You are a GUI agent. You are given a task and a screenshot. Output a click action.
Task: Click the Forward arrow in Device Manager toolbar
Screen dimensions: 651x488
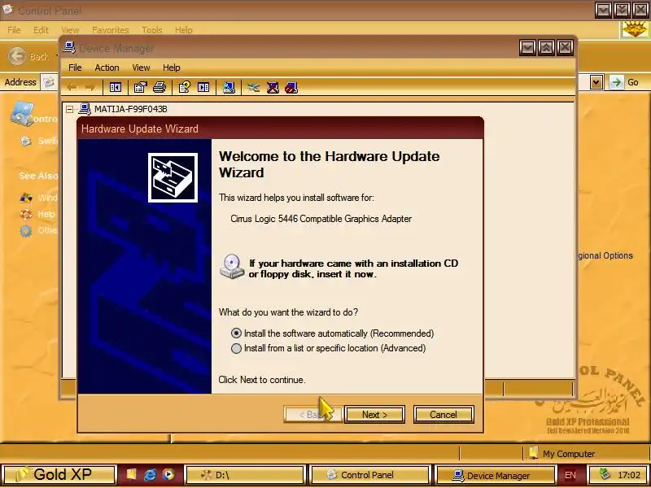coord(90,87)
